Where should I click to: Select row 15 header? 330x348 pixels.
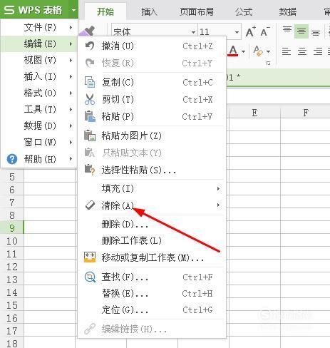click(x=12, y=305)
